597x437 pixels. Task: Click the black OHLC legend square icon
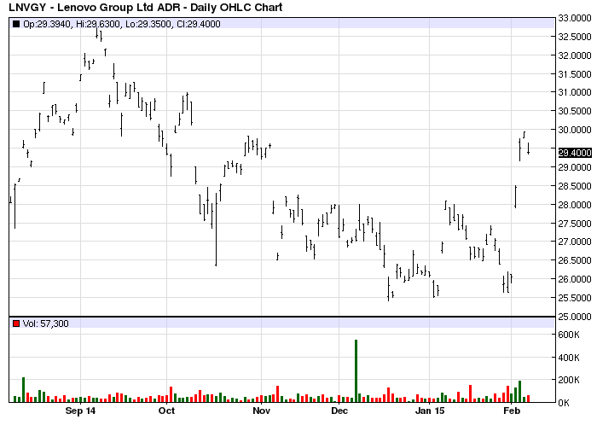tap(15, 25)
